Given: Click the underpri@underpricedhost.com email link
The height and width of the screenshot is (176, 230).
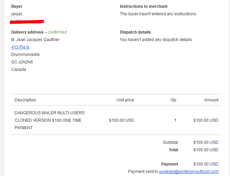Looking at the screenshot, I should point(189,172).
